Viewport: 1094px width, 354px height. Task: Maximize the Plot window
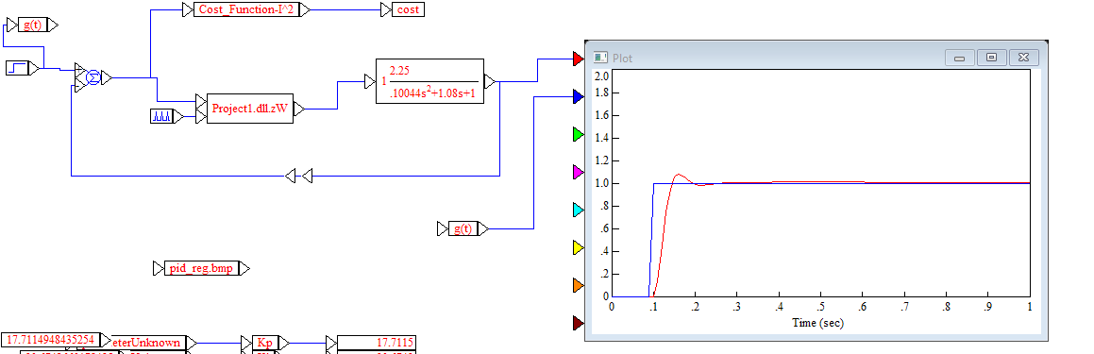tap(992, 58)
